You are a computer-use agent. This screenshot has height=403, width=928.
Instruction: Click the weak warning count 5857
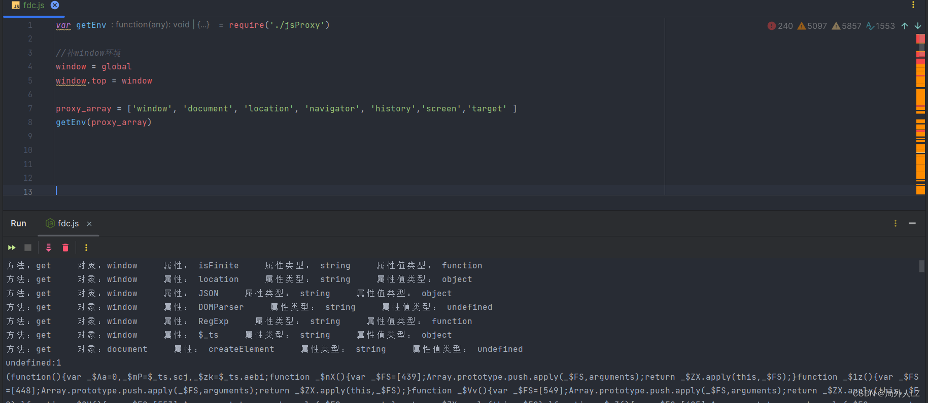tap(847, 26)
